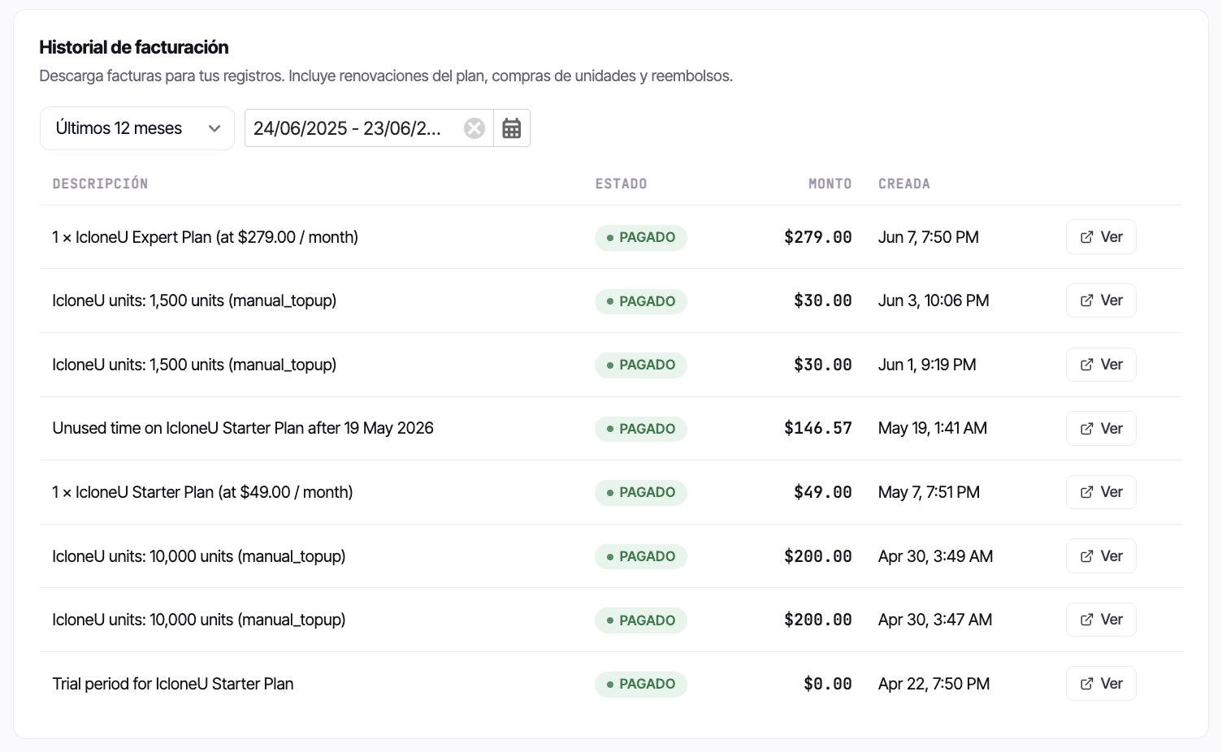The height and width of the screenshot is (752, 1222).
Task: Click PAGADO badge in the Expert Plan row
Action: pos(641,237)
